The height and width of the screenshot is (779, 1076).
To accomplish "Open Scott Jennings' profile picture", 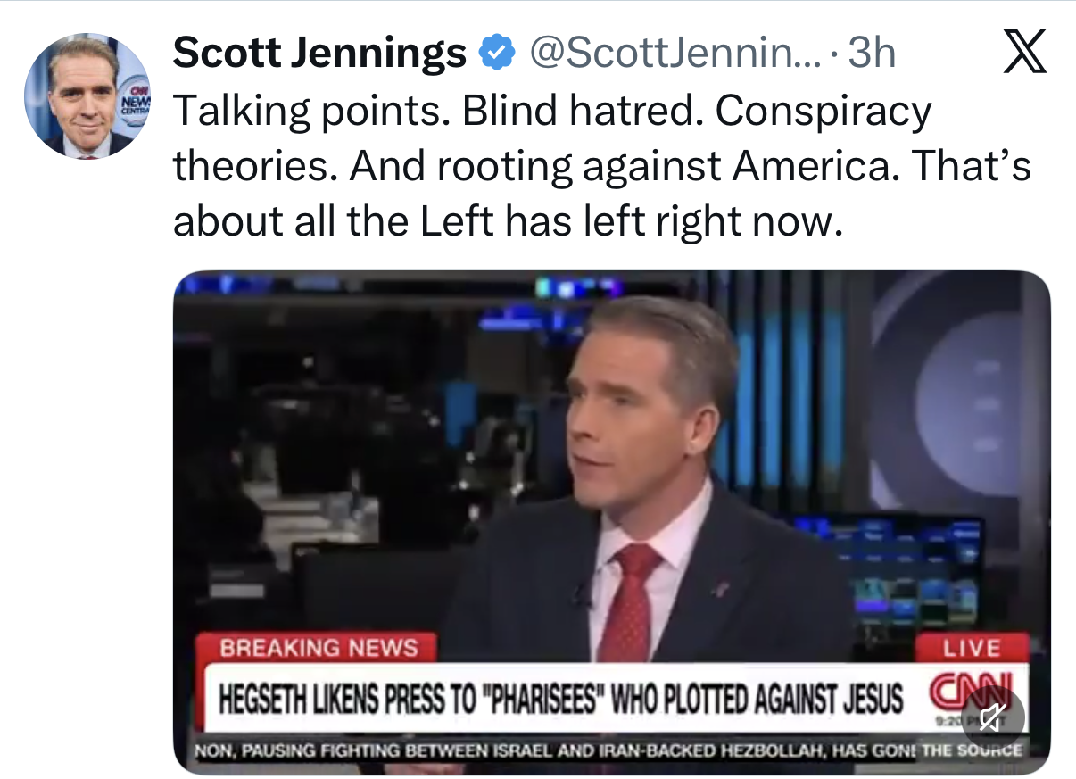I will pos(87,95).
